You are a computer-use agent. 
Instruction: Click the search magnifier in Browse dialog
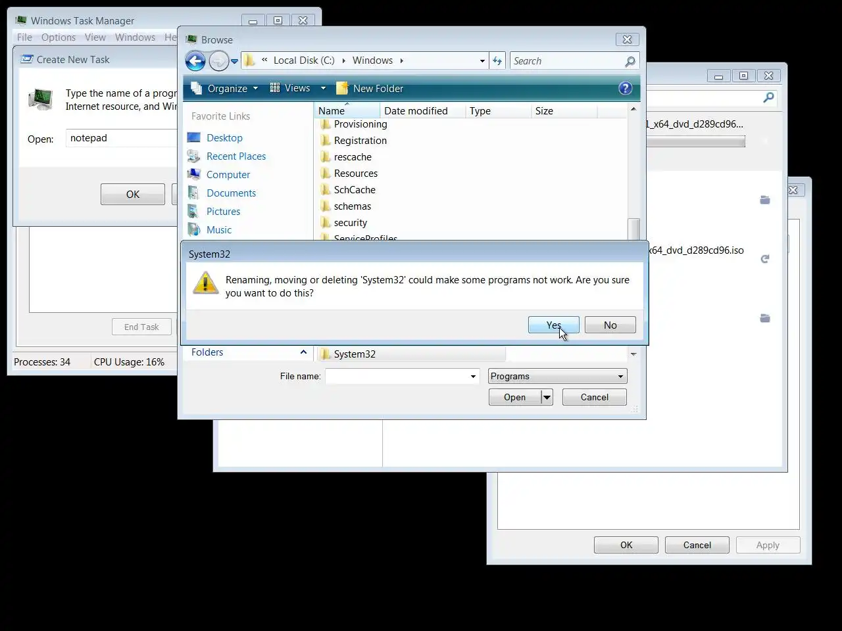tap(630, 61)
